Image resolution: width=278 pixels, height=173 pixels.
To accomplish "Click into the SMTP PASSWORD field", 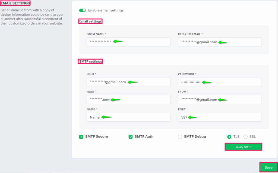I will 220,82.
